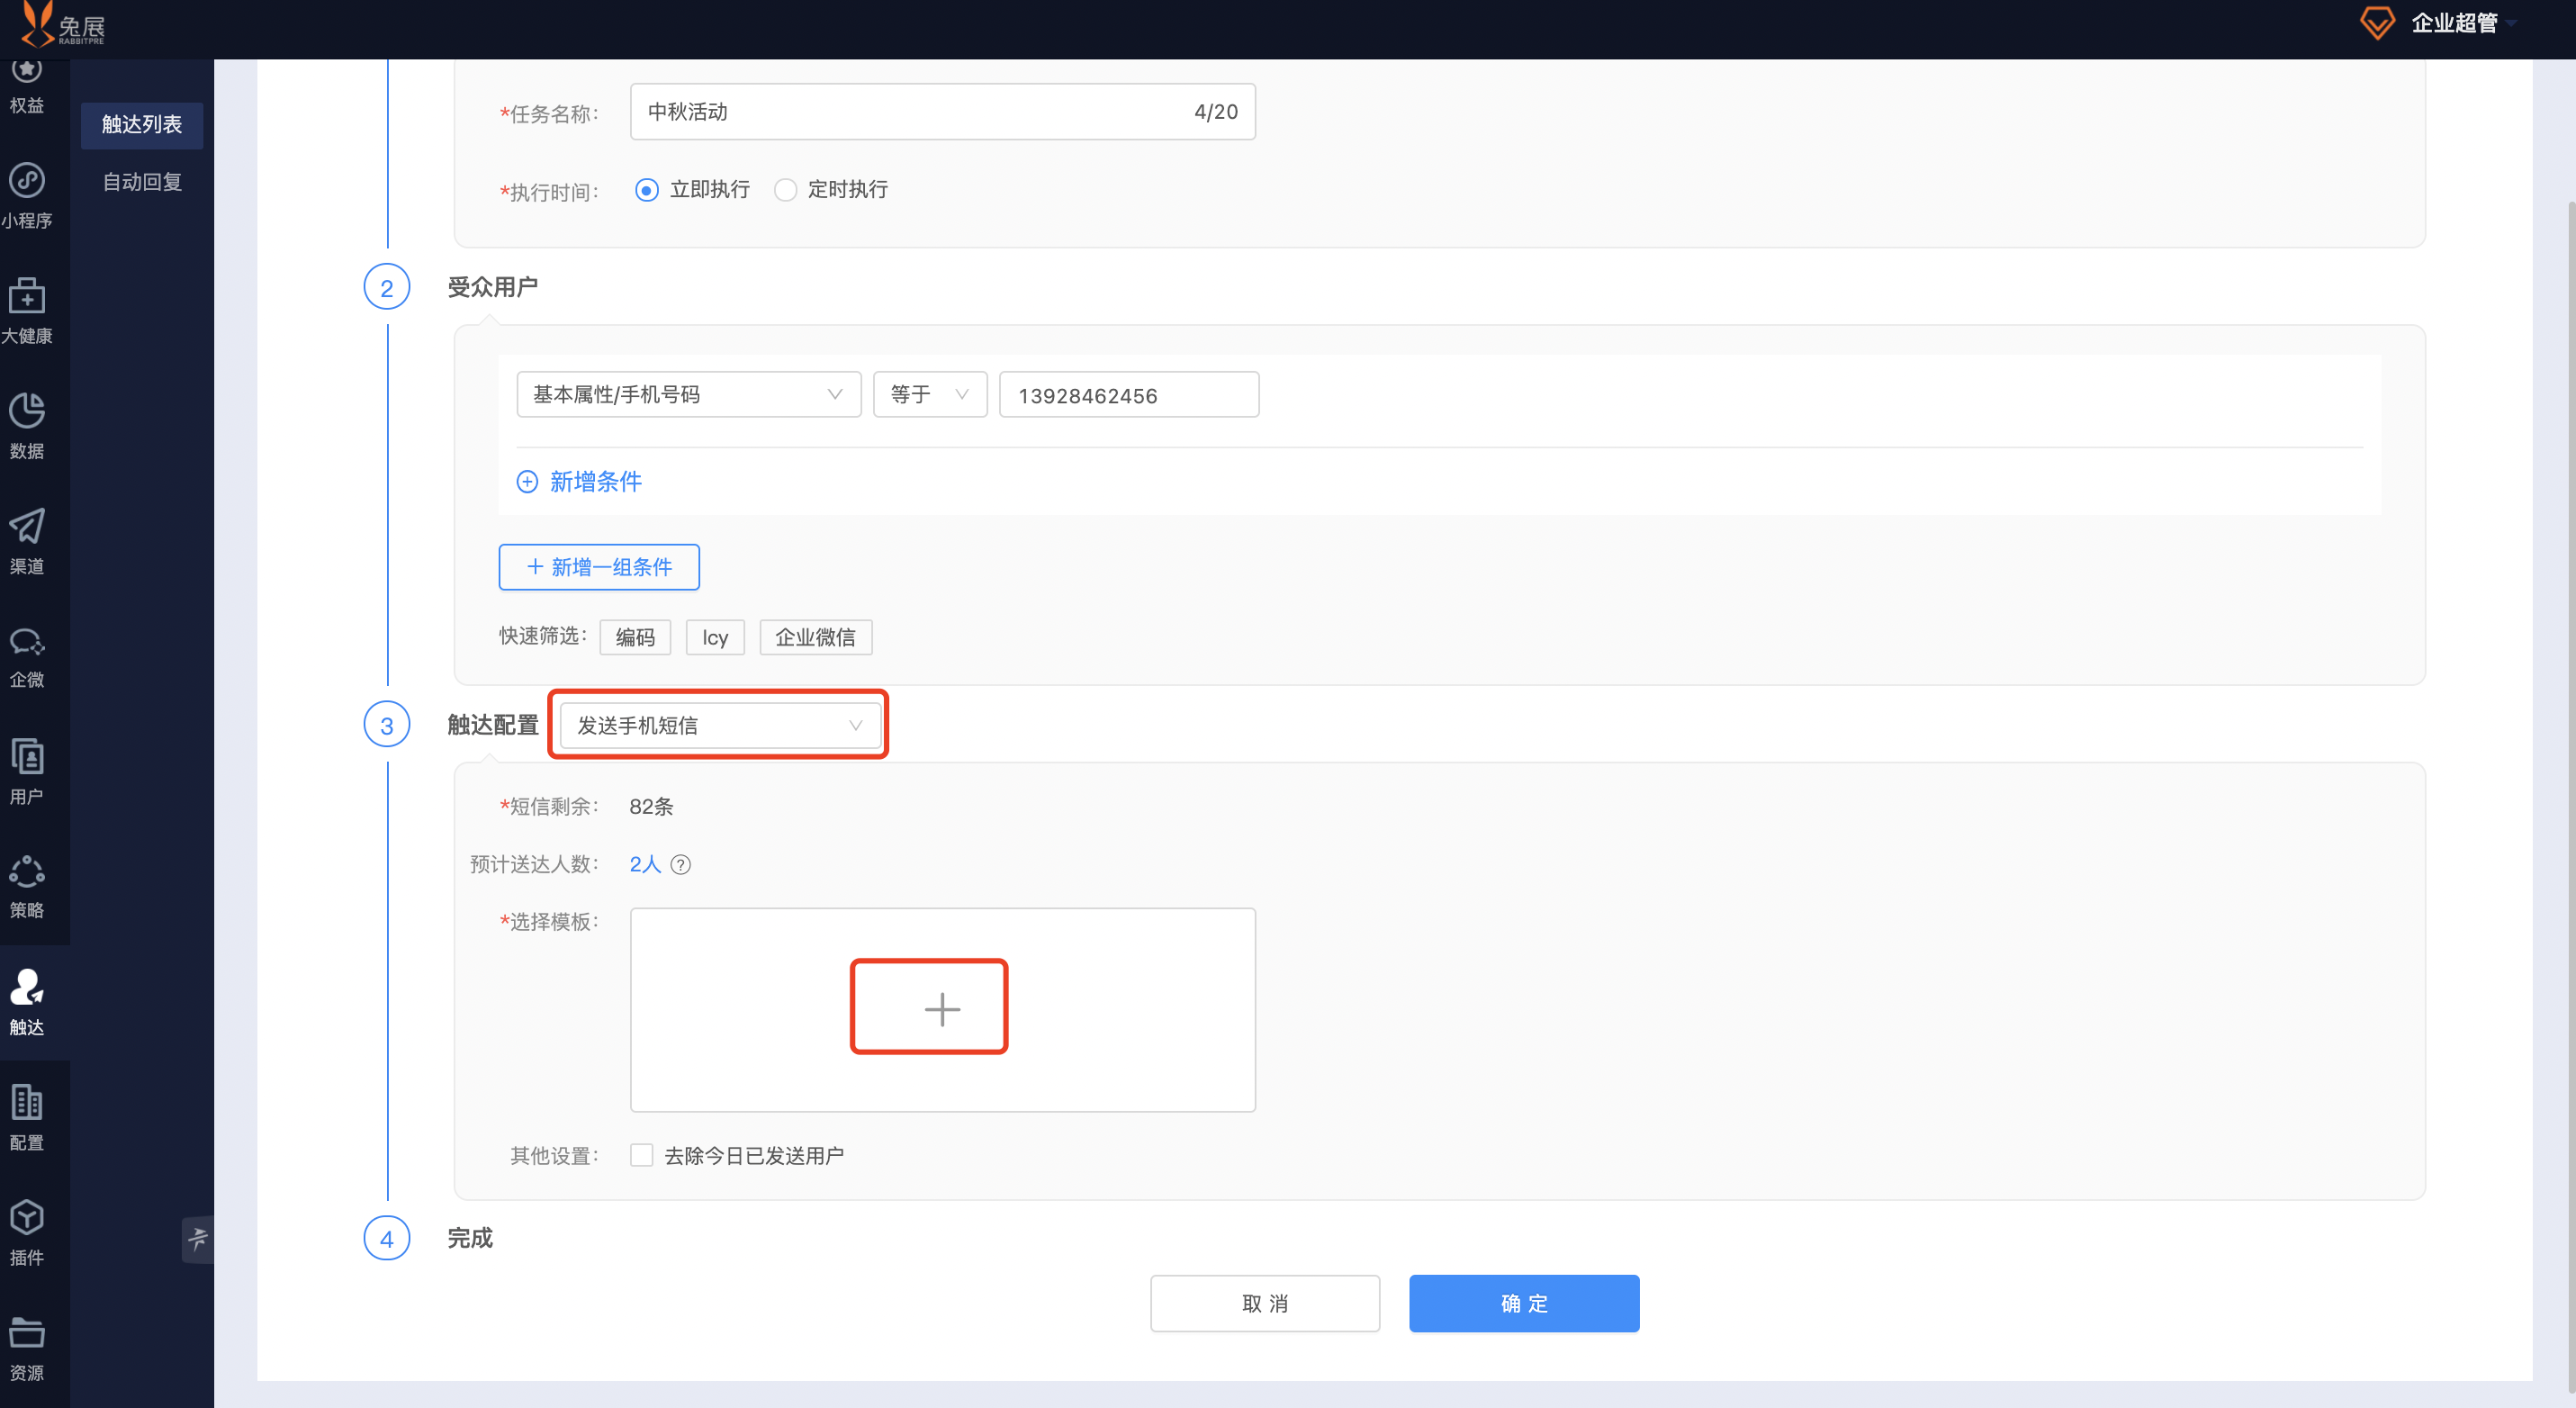Focus the phone number value field
2576x1408 pixels.
point(1129,394)
